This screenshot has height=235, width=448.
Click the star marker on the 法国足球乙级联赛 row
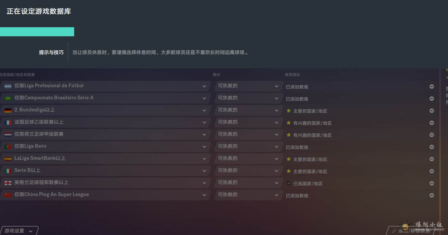(289, 123)
